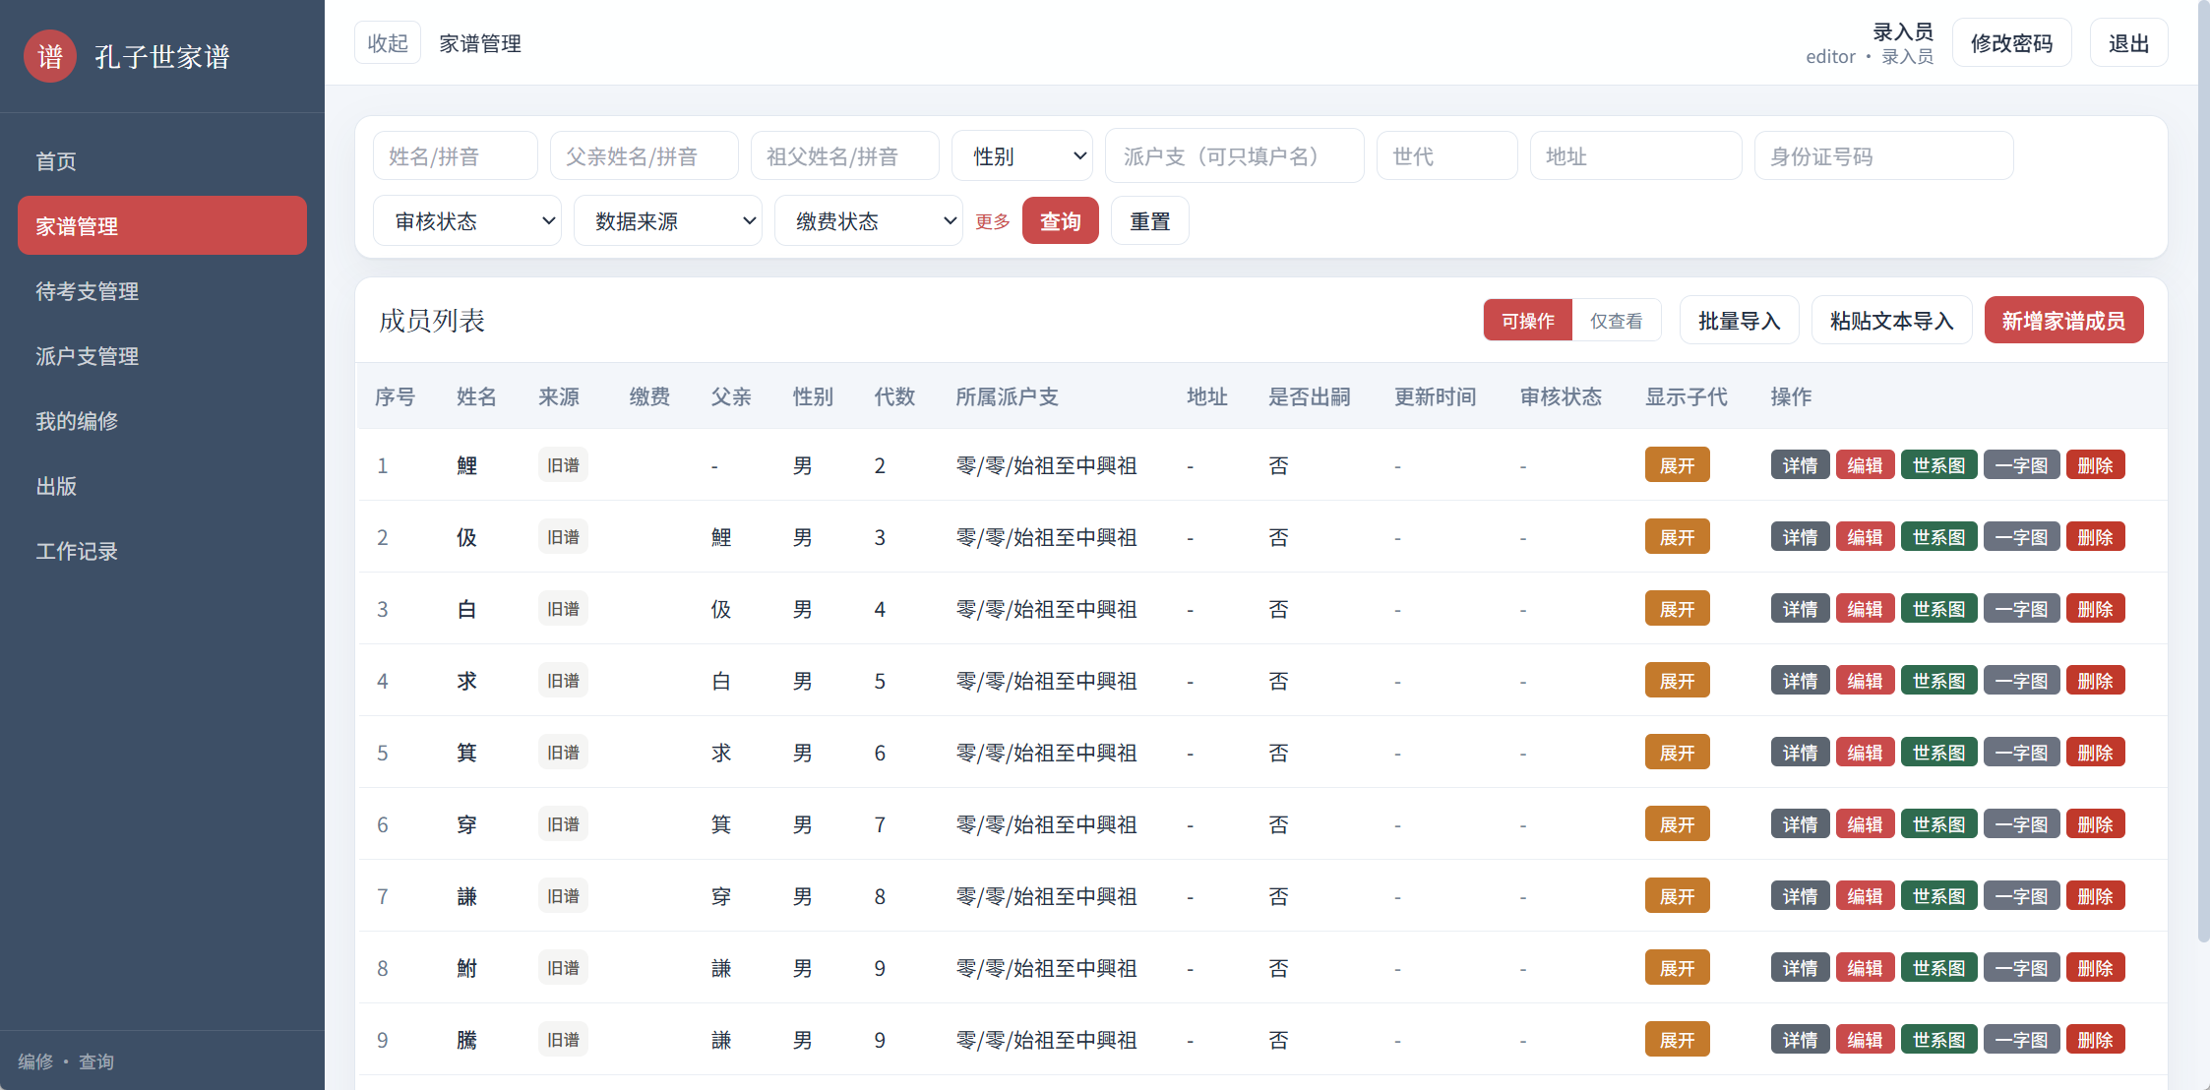The width and height of the screenshot is (2210, 1090).
Task: Focus the 派户支 input field
Action: click(1235, 155)
